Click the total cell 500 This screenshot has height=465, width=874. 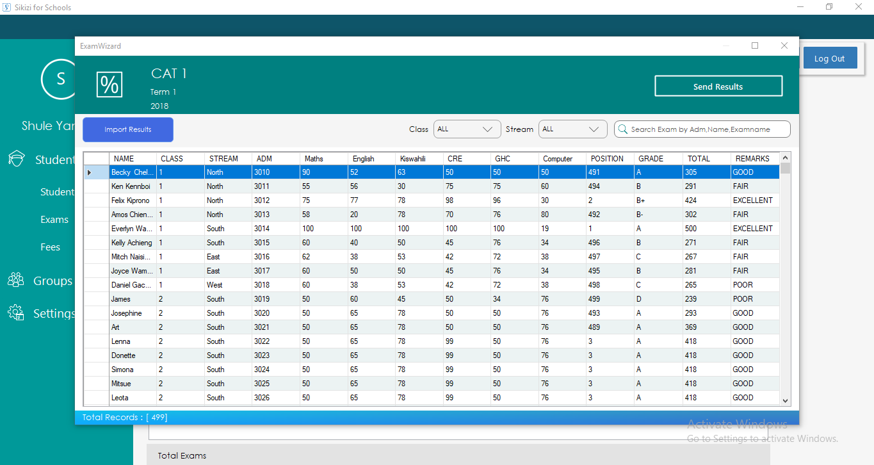coord(706,229)
